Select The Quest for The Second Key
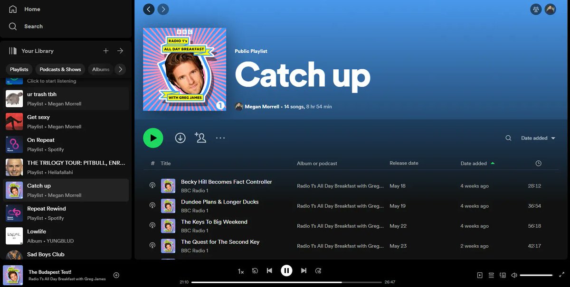Viewport: 570px width, 287px height. coord(220,241)
